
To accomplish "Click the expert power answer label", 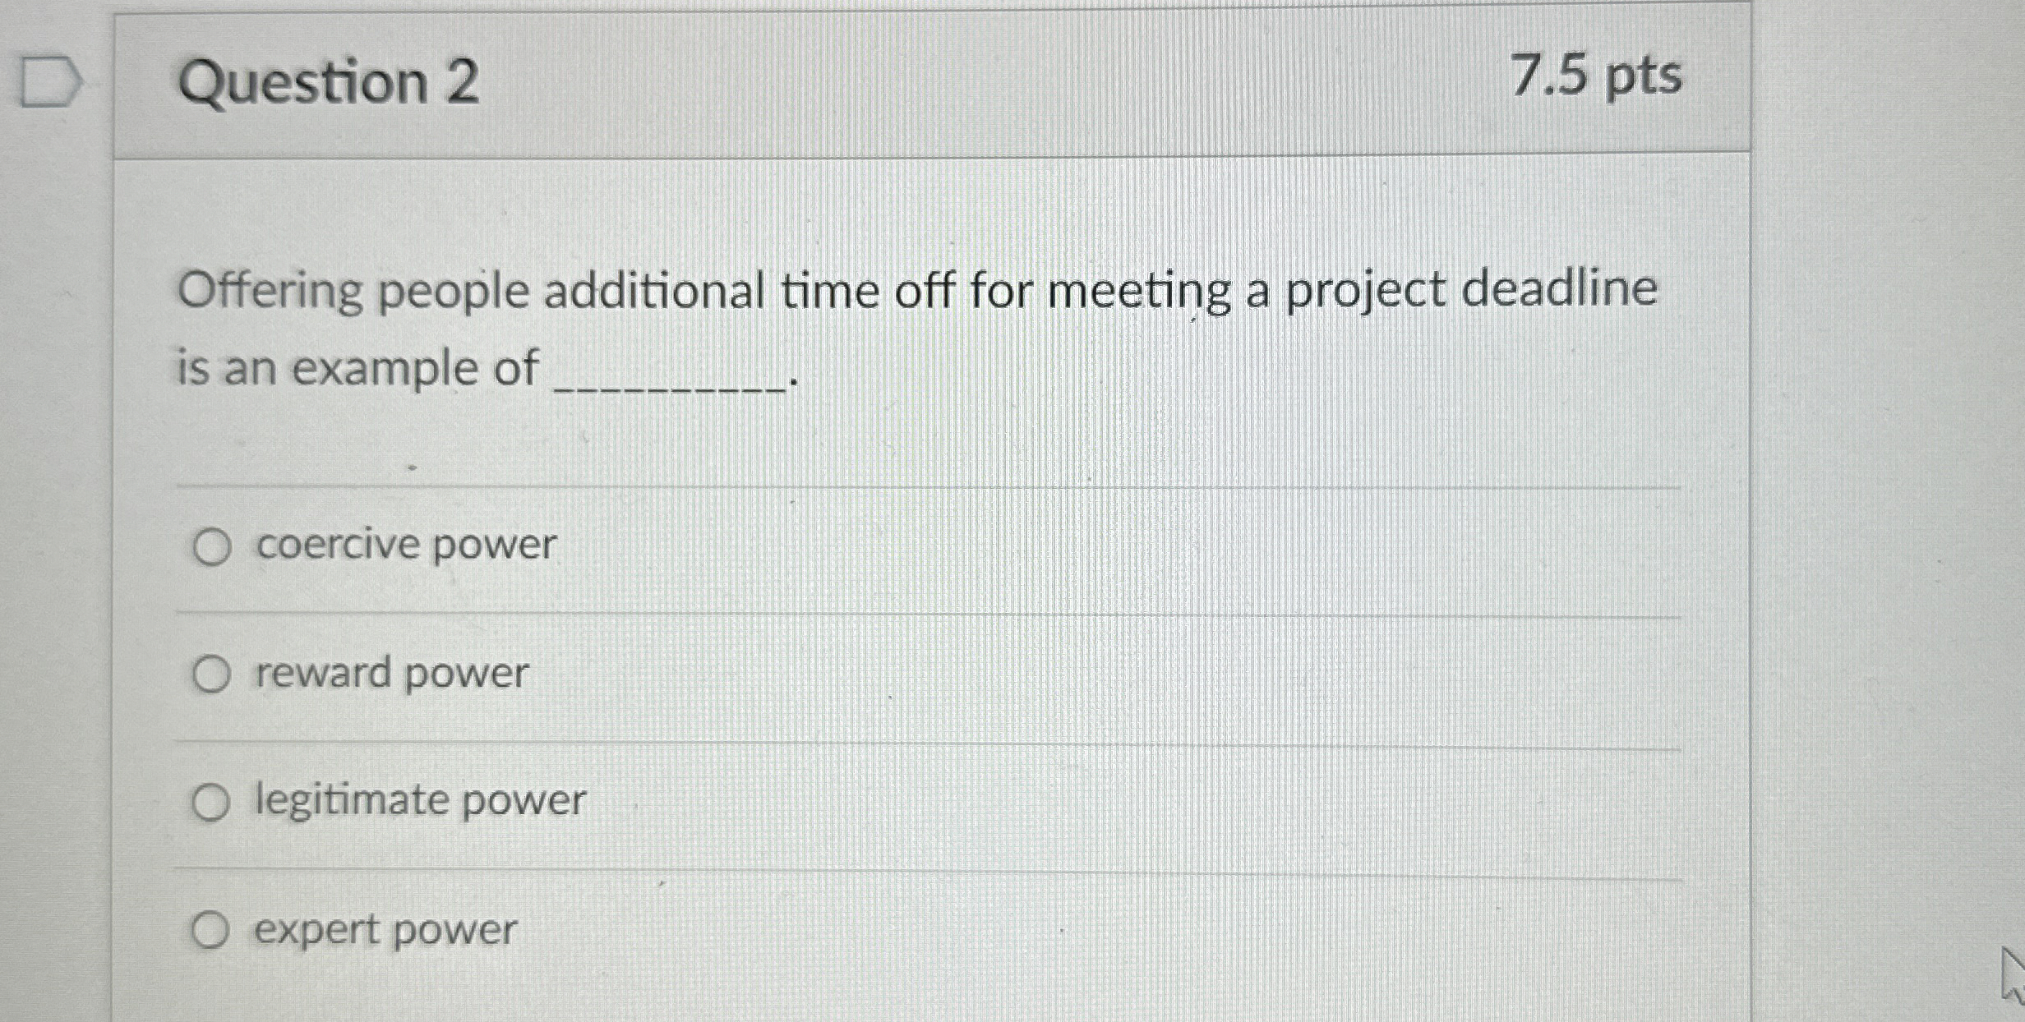I will (x=384, y=928).
